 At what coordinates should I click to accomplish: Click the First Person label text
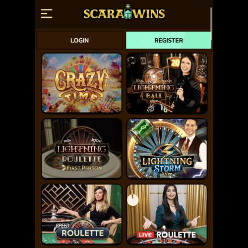pos(82,168)
